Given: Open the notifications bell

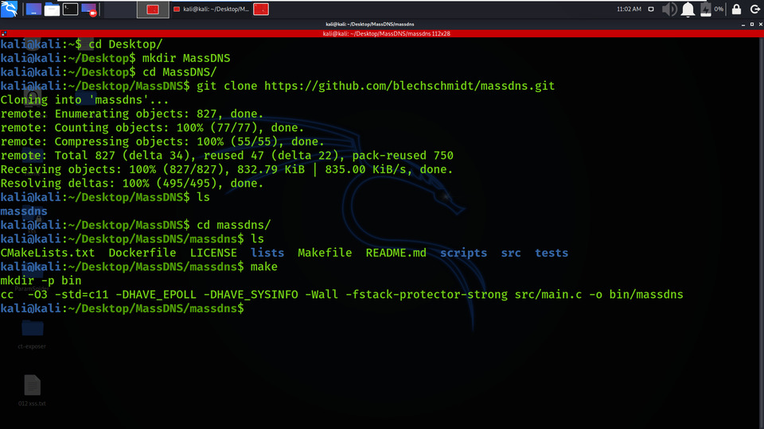Looking at the screenshot, I should click(x=688, y=10).
